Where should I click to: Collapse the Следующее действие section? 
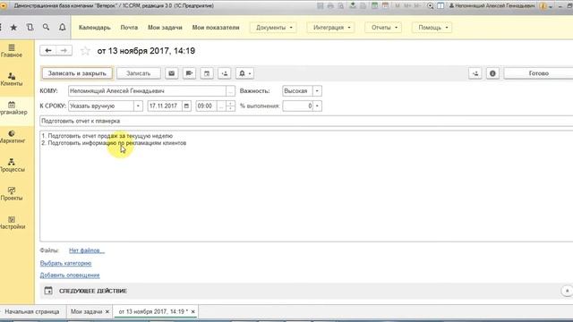coord(567,291)
